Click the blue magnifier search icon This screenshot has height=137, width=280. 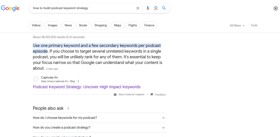tap(164, 8)
